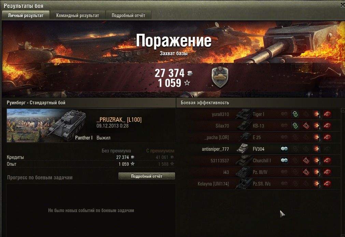The height and width of the screenshot is (237, 345).
Task: Click the kill icon for Kelayna's Pz.Sfl. IVc
Action: point(327,183)
